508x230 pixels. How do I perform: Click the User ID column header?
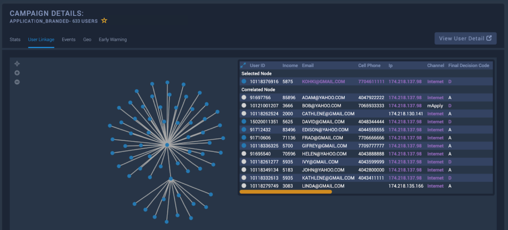[257, 65]
